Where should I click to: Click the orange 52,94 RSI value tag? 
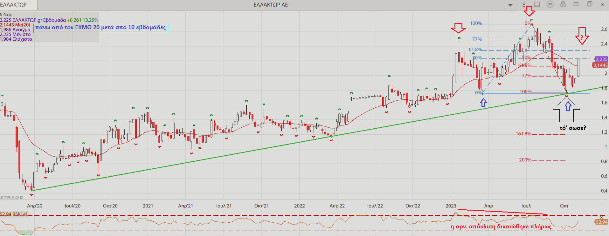pos(601,222)
